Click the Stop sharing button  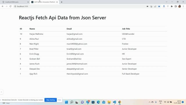51,100
